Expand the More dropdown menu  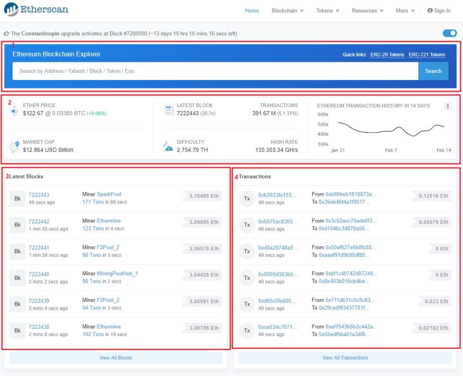(405, 11)
